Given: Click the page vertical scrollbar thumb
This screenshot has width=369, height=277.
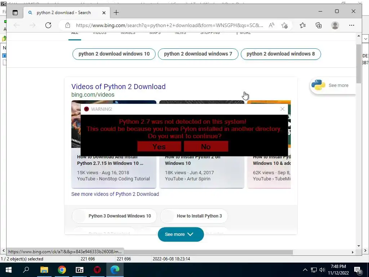Looking at the screenshot, I should pos(359,63).
